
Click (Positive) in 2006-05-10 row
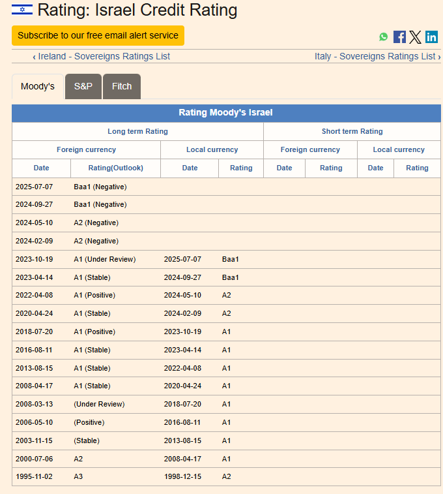click(89, 422)
